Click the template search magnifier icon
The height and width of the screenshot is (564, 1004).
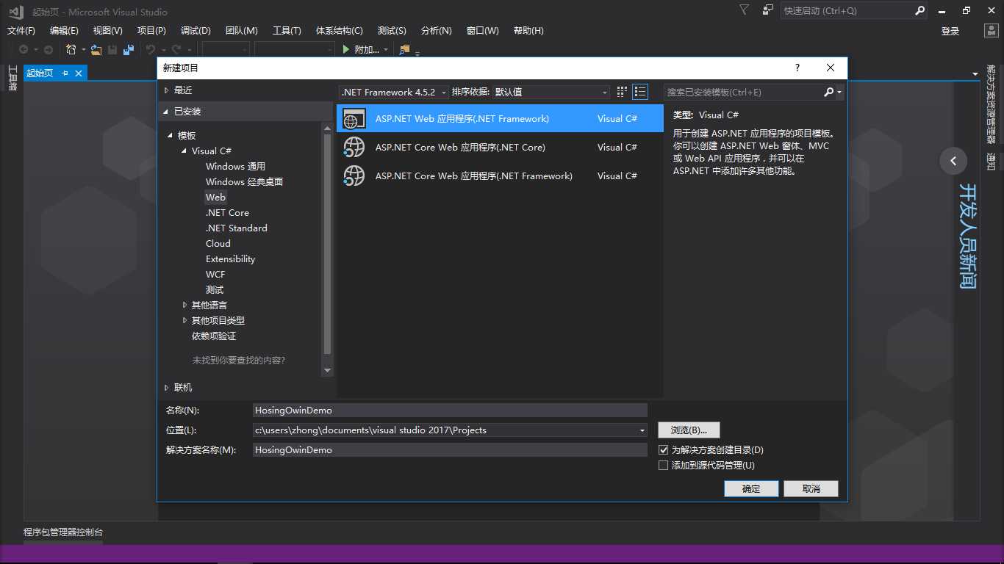828,92
